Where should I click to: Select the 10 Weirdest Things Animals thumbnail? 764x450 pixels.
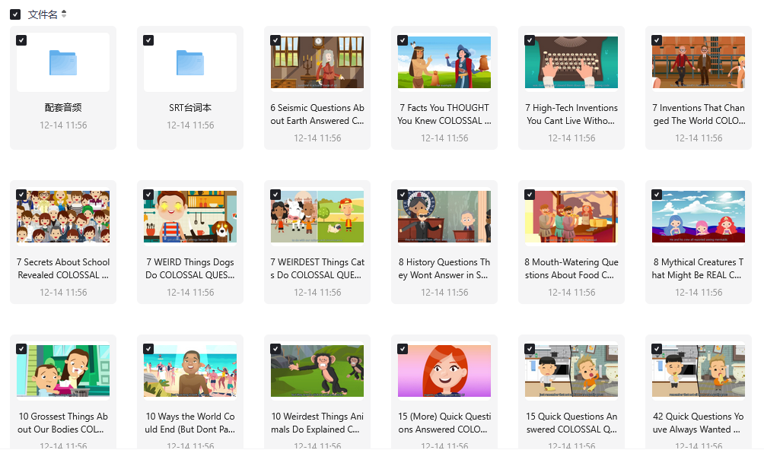(x=317, y=371)
